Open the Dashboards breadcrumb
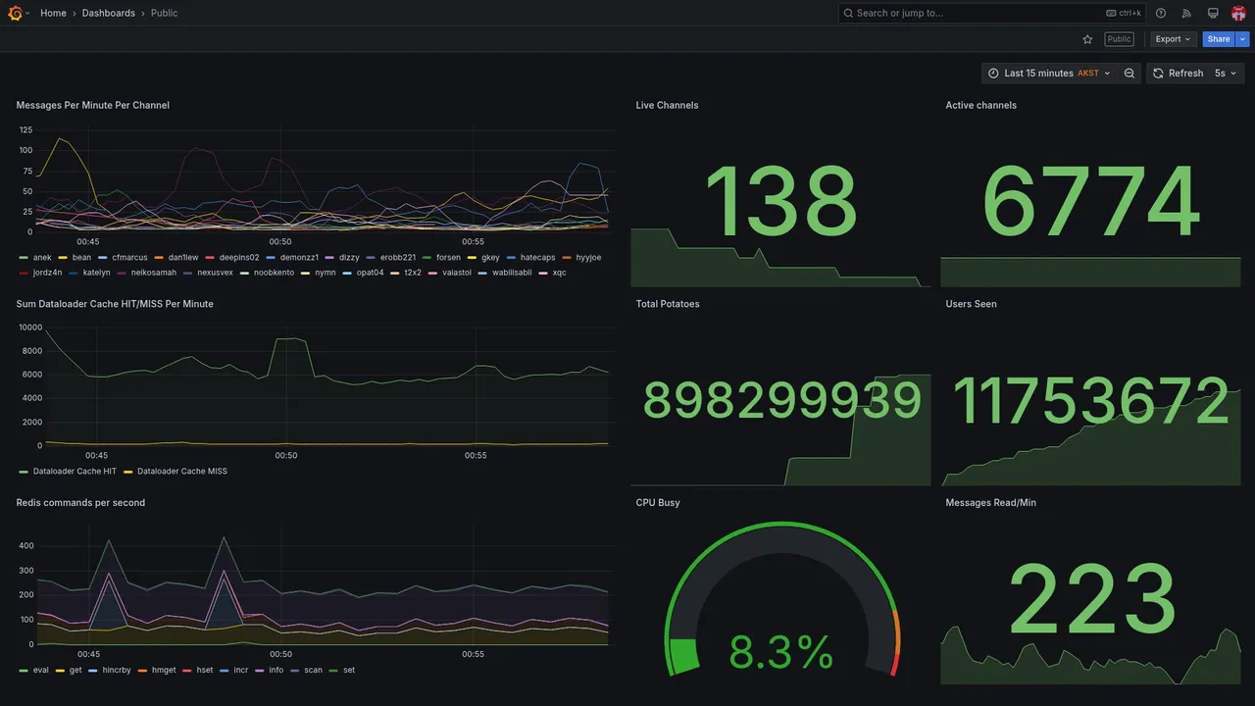This screenshot has height=706, width=1255. click(x=109, y=13)
